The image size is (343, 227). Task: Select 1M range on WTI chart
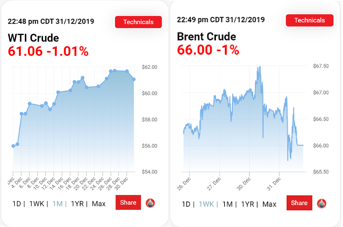58,204
